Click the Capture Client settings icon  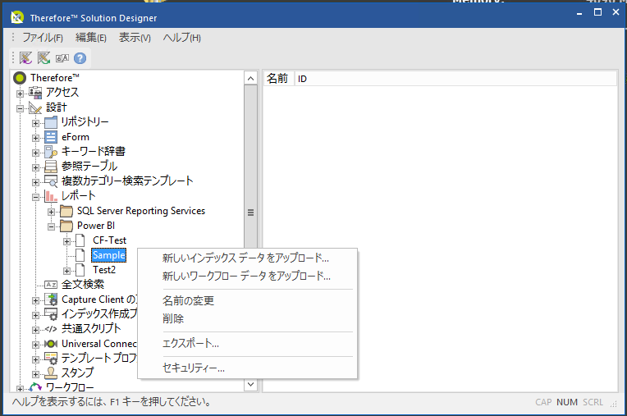[x=51, y=299]
